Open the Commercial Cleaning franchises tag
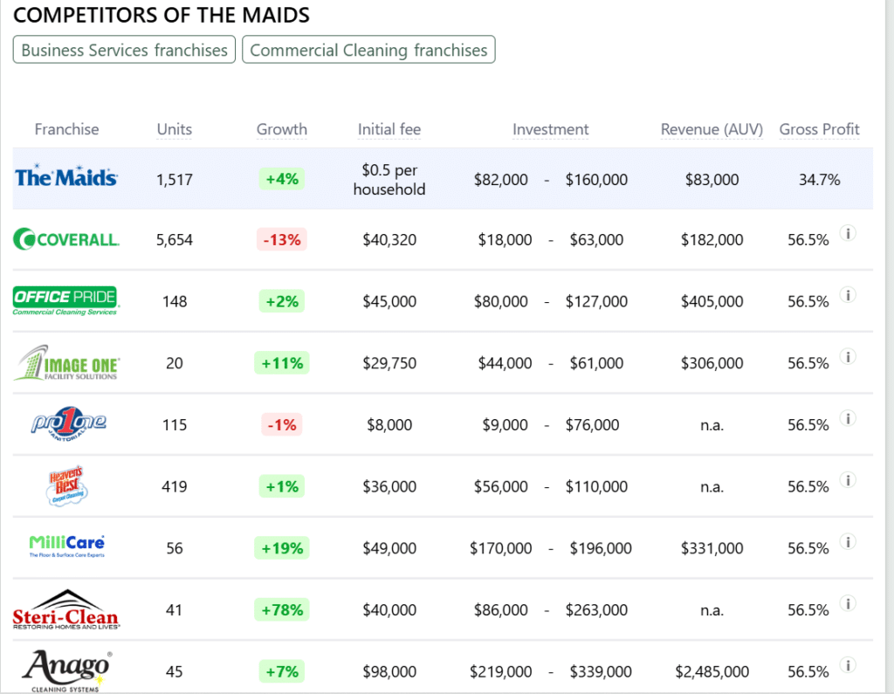894x694 pixels. (x=368, y=50)
